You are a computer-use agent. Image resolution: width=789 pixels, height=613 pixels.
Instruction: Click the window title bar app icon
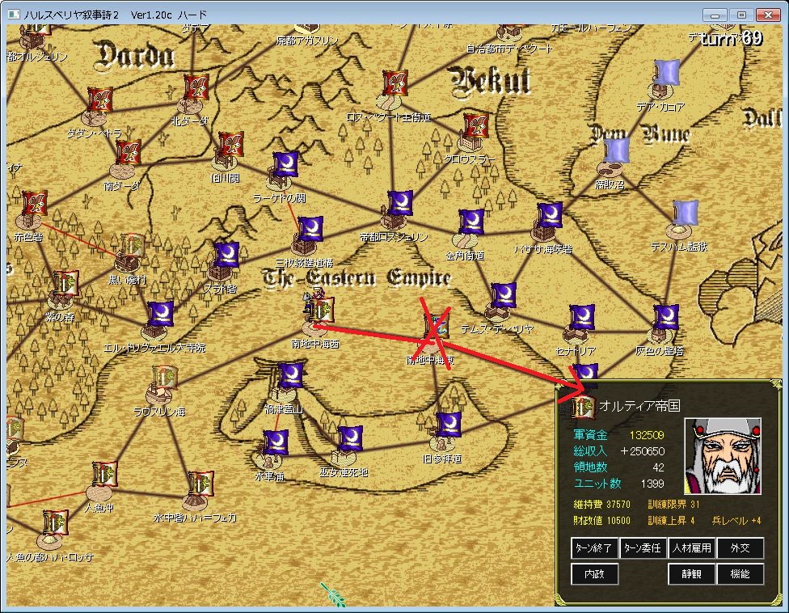click(14, 15)
